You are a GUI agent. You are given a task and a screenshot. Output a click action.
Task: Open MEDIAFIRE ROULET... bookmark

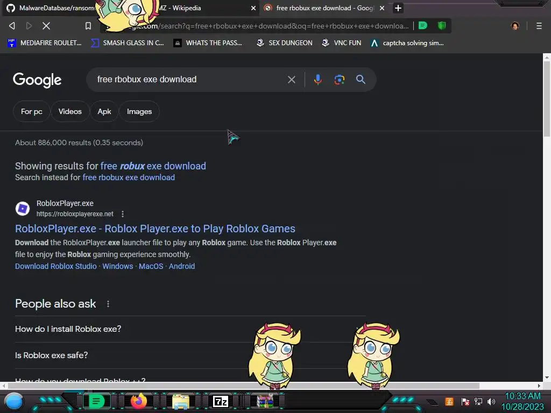point(45,43)
